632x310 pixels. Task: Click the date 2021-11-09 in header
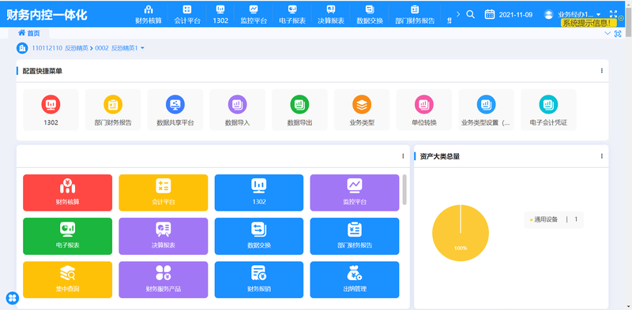tap(516, 14)
